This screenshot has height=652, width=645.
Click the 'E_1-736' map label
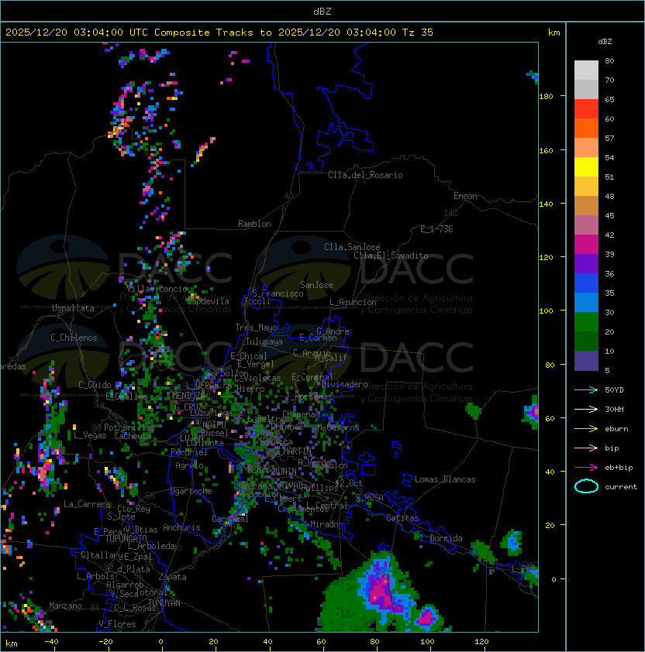(x=436, y=229)
